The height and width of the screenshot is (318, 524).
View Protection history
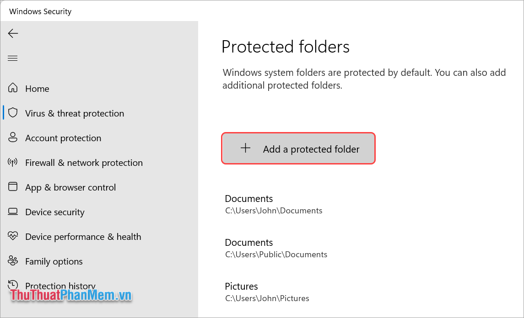coord(60,286)
